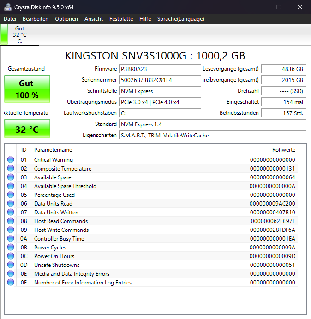Minimize the CrystalDiskInfo window
Viewport: 311px width, 319px height.
258,7
